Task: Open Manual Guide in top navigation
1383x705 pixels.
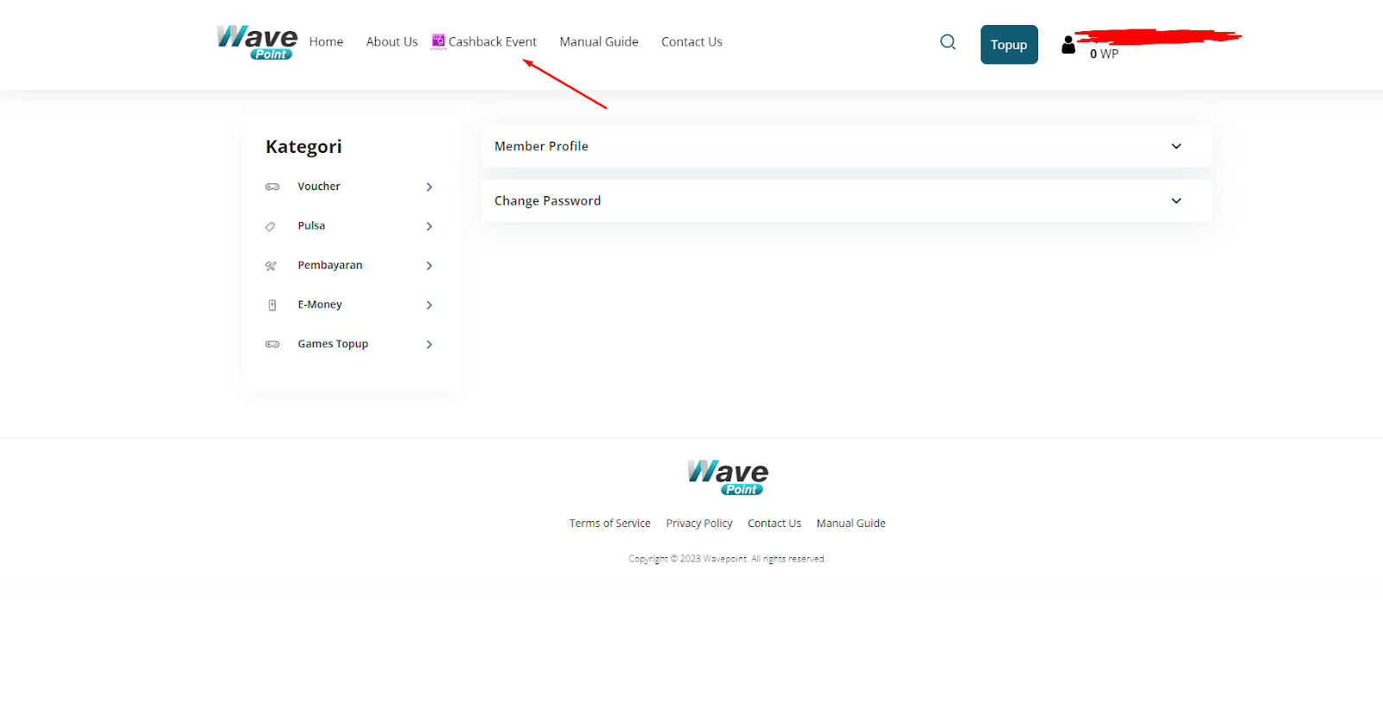Action: pos(599,41)
